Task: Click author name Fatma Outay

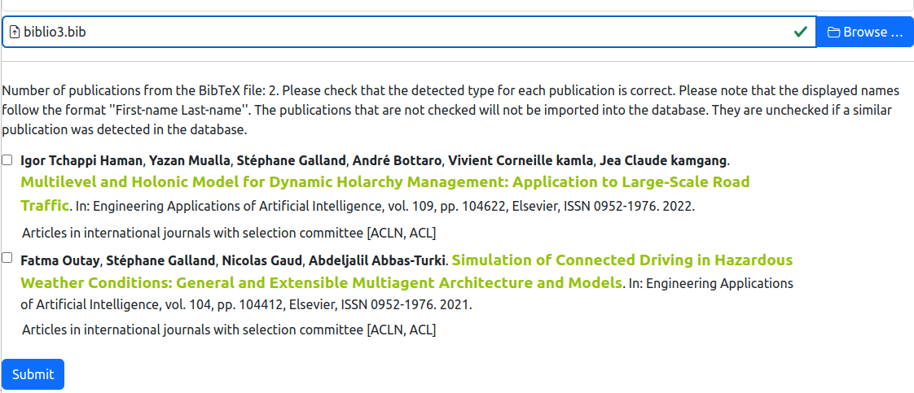Action: point(60,260)
